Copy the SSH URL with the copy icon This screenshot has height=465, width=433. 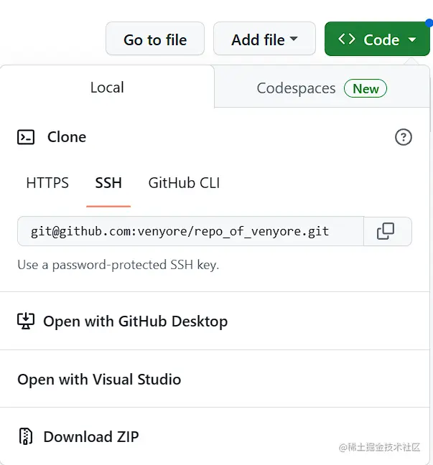386,231
